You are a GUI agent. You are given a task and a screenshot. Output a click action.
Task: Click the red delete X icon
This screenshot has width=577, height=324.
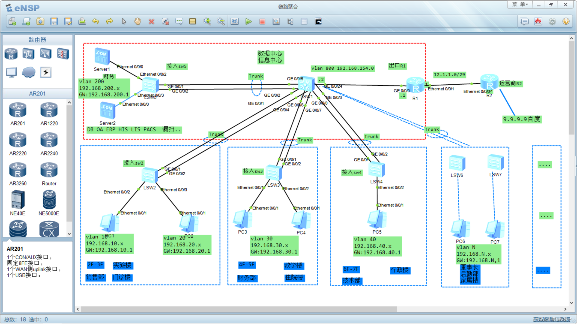point(151,21)
